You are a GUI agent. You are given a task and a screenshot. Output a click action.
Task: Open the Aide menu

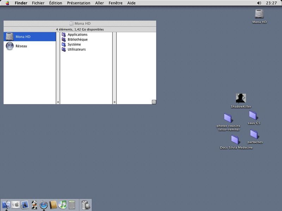pyautogui.click(x=131, y=3)
